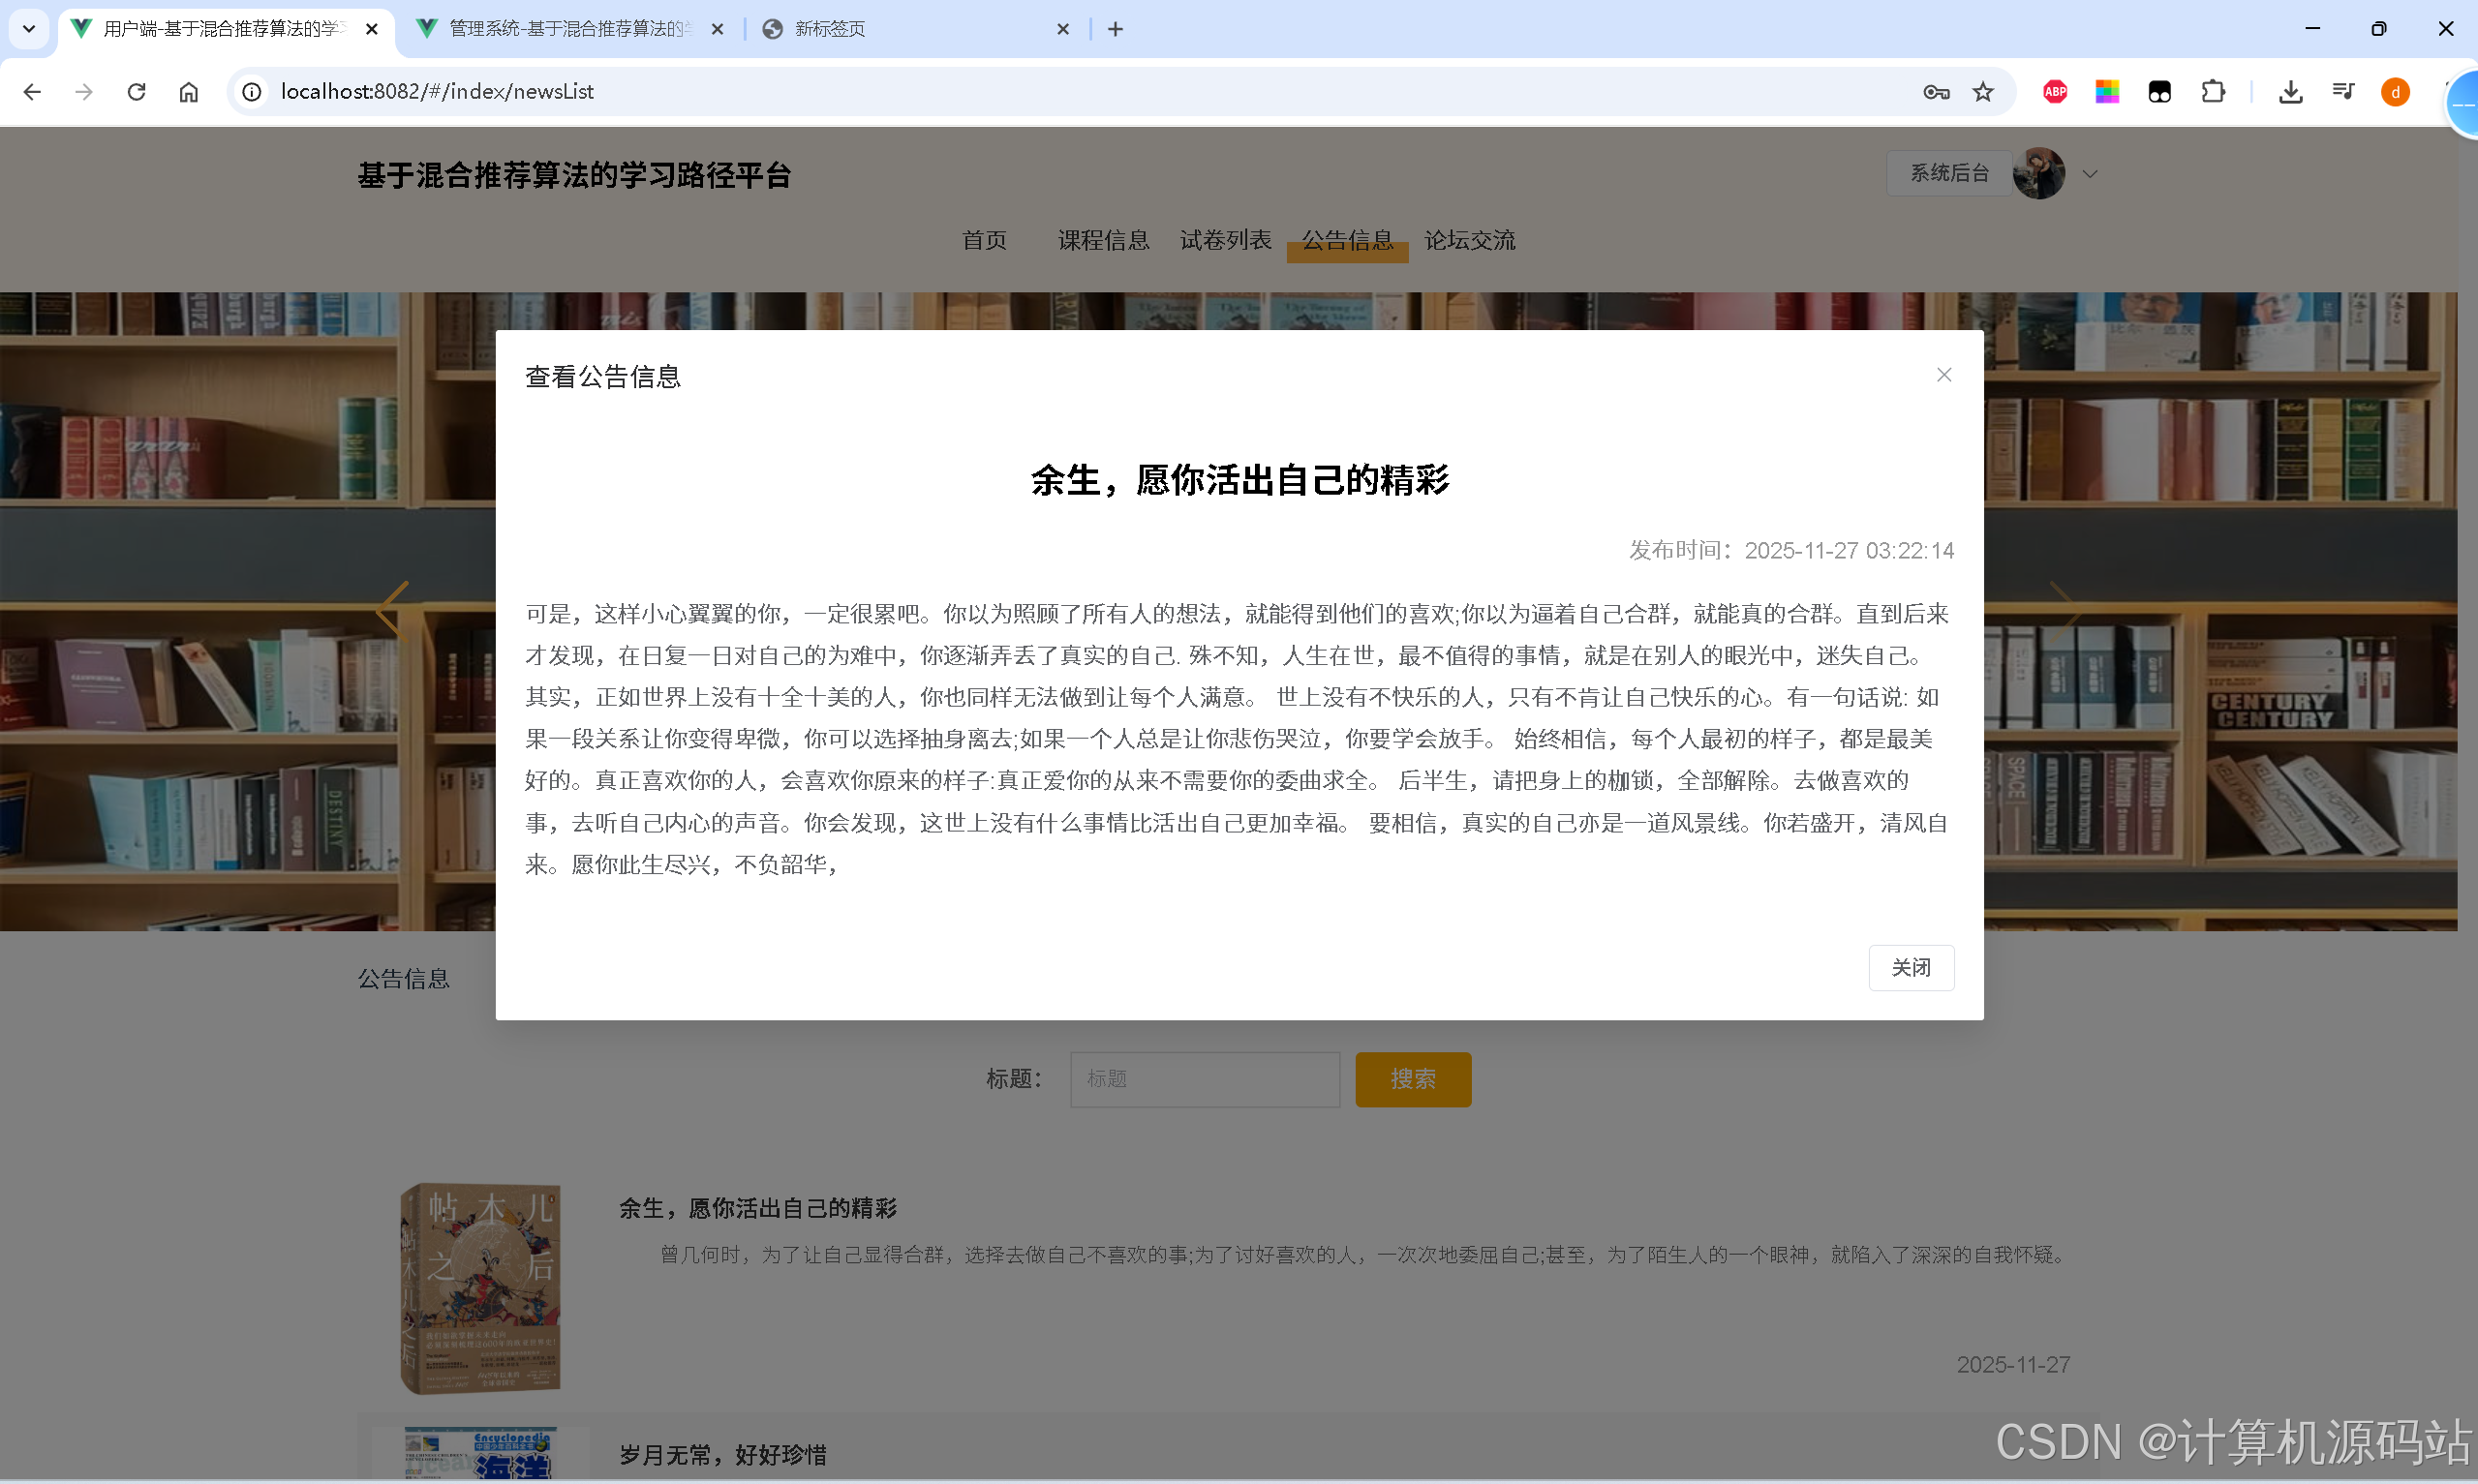Click the home icon in the toolbar
Screen dimensions: 2478x1484
(188, 91)
